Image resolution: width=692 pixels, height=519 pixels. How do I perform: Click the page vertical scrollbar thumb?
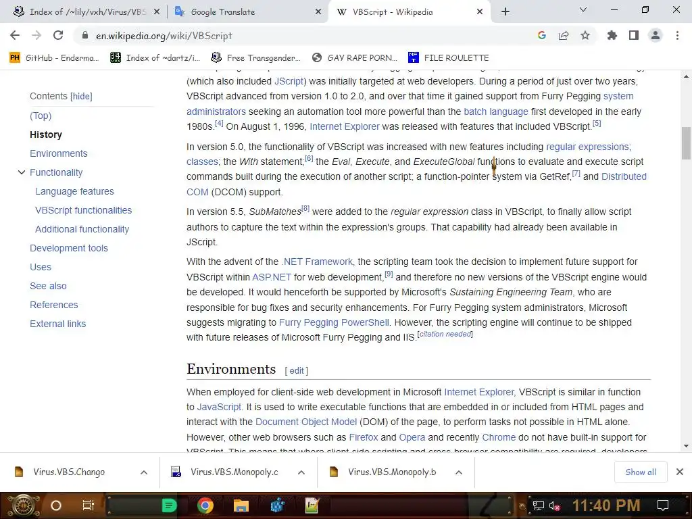click(686, 143)
